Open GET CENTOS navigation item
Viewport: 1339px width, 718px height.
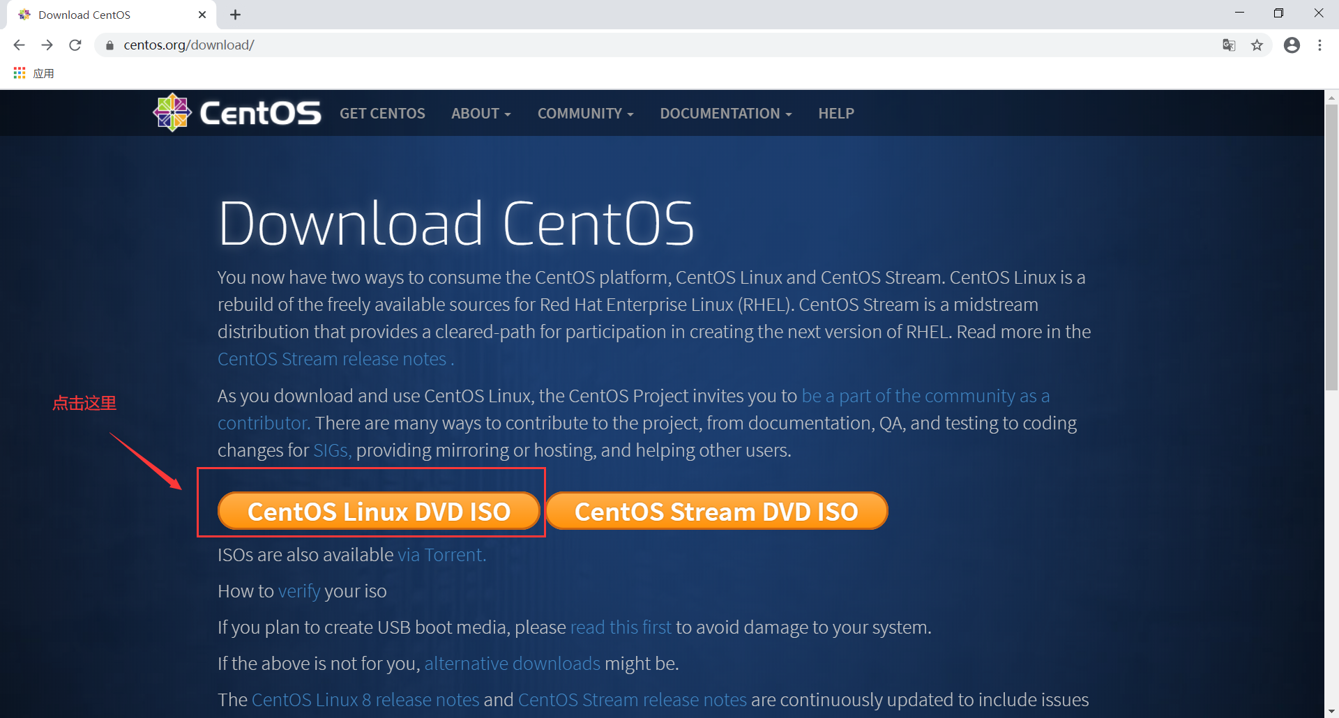coord(382,114)
